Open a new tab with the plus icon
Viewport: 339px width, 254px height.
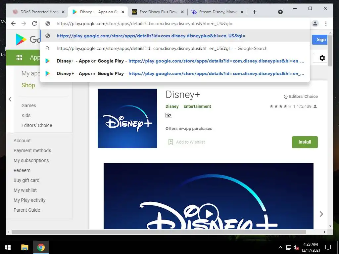[x=255, y=12]
